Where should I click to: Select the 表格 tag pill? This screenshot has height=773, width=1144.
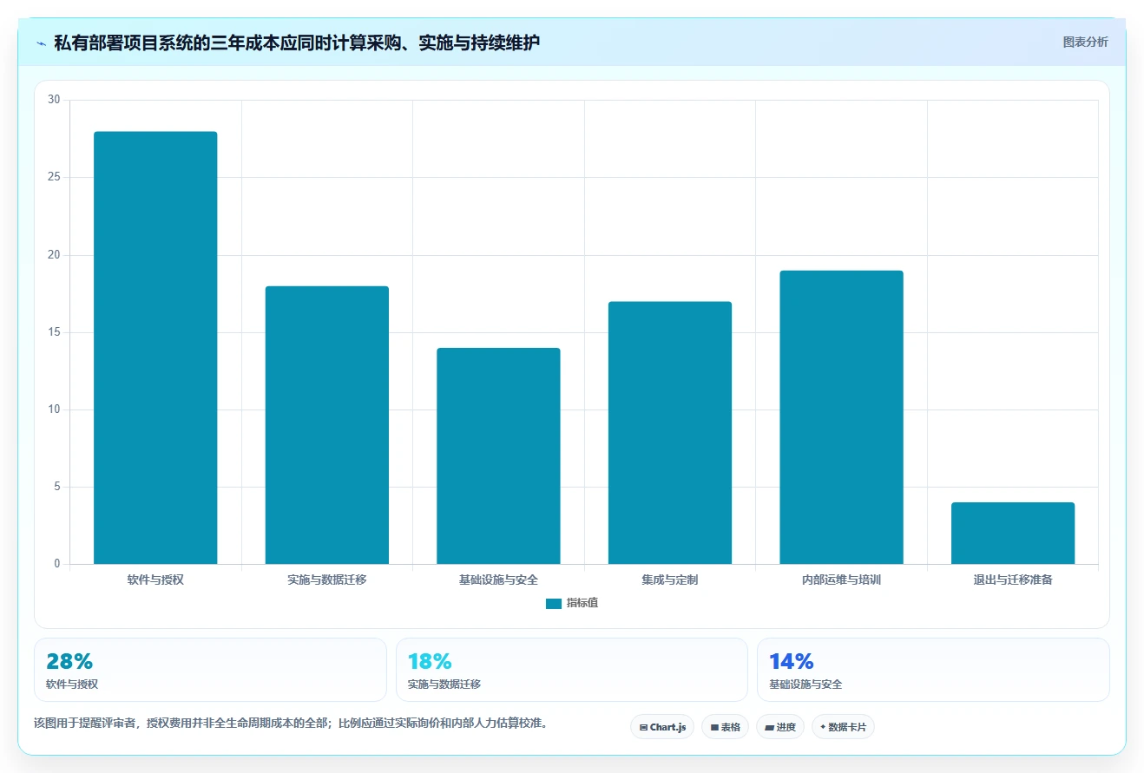tap(726, 727)
